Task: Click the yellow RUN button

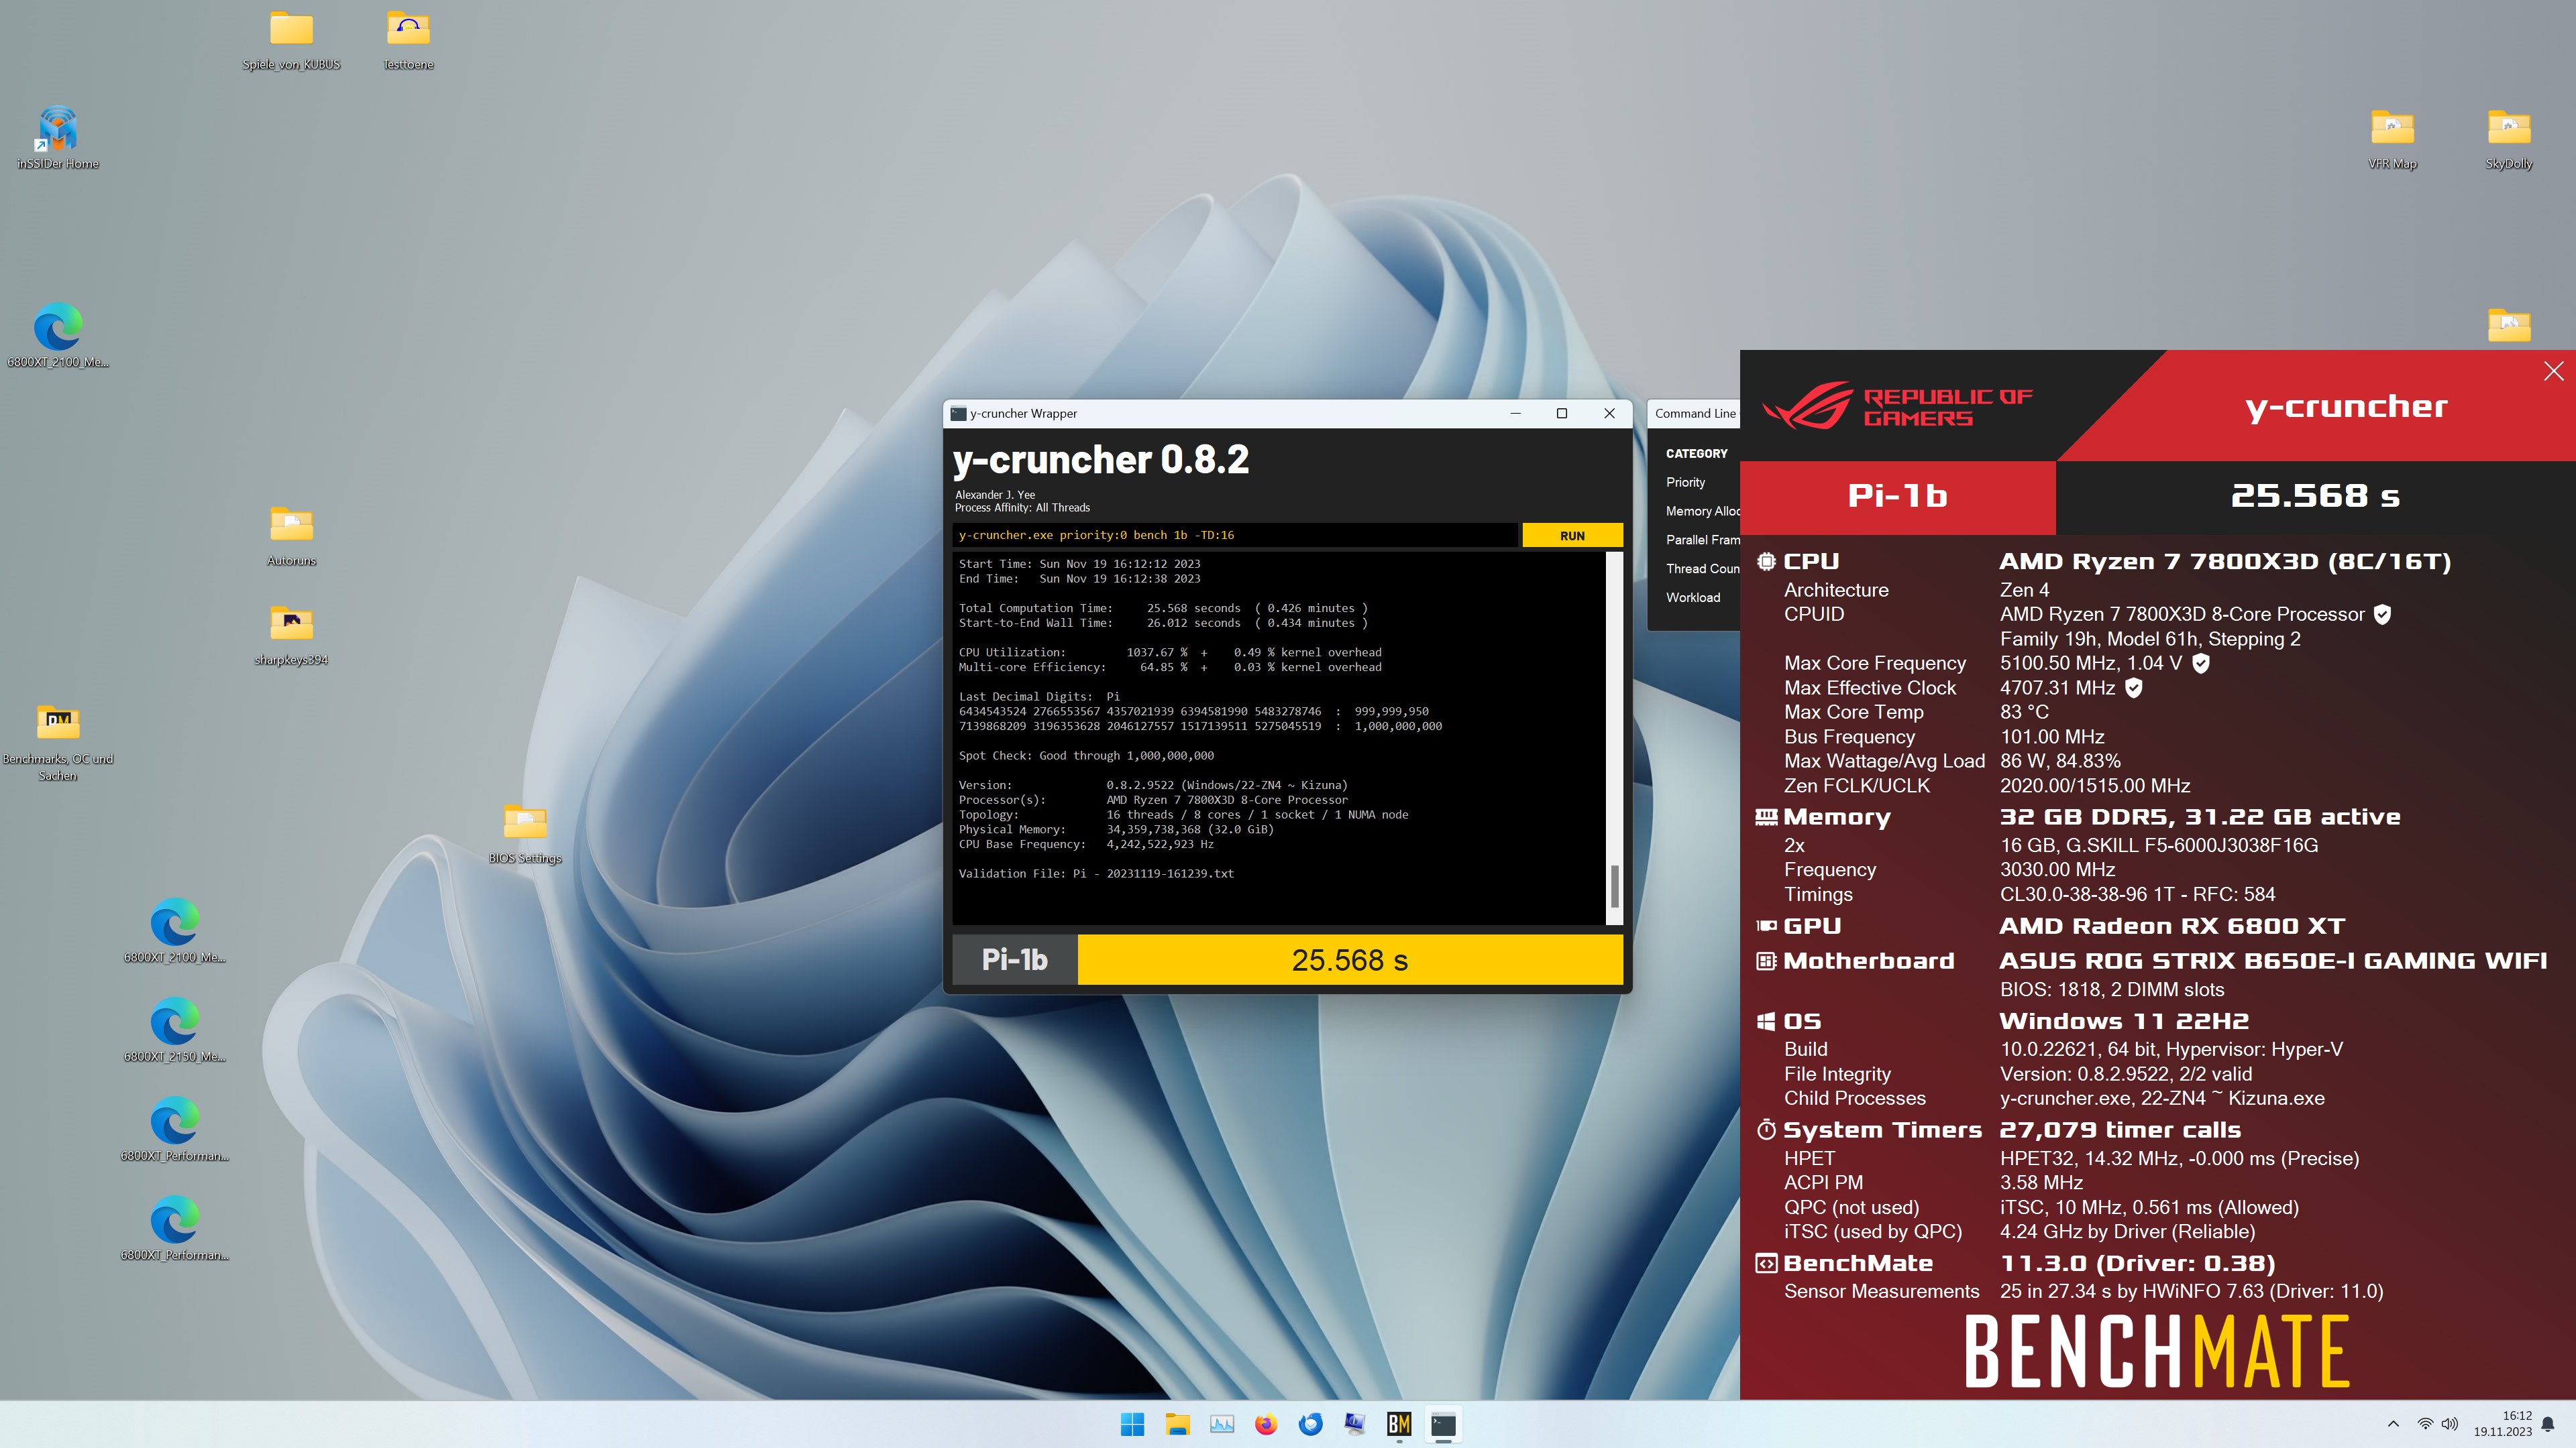Action: point(1572,536)
